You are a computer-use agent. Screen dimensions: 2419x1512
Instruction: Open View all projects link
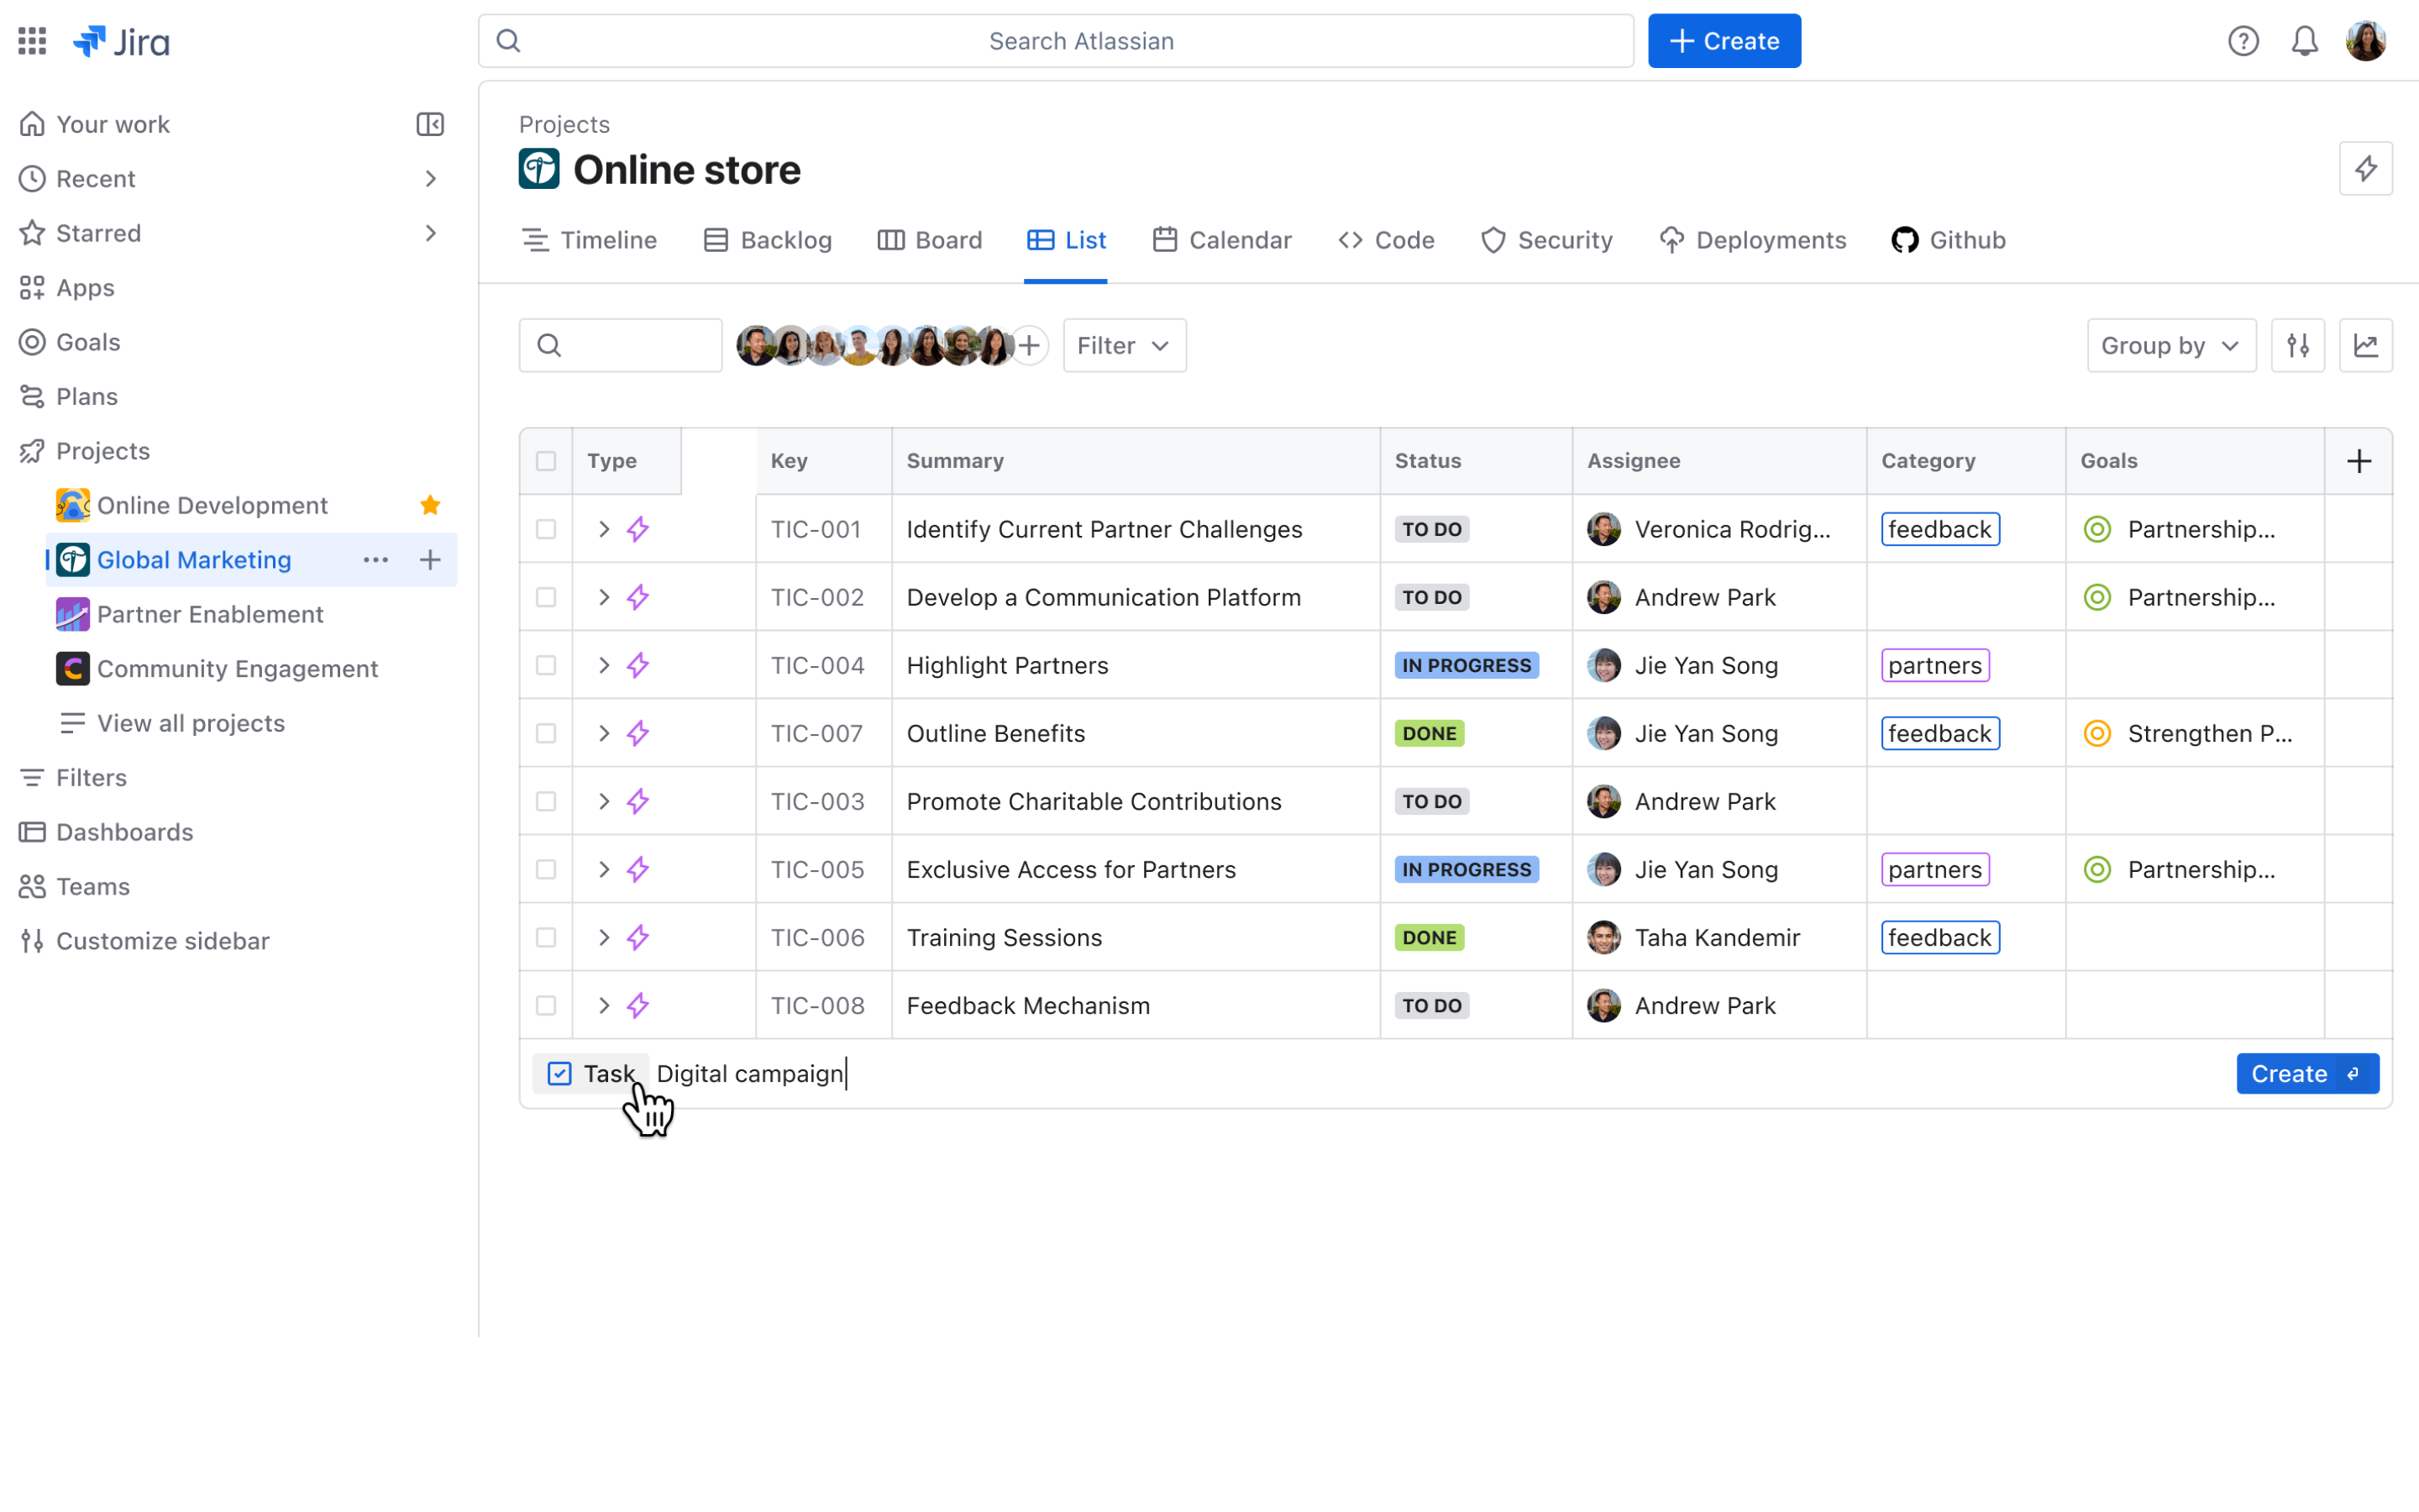pos(190,723)
